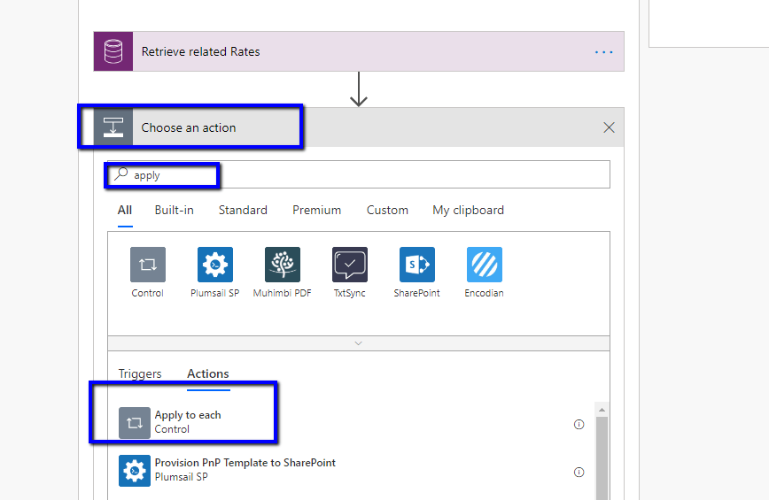Collapse the connectors list with chevron
Viewport: 769px width, 500px height.
pyautogui.click(x=358, y=342)
